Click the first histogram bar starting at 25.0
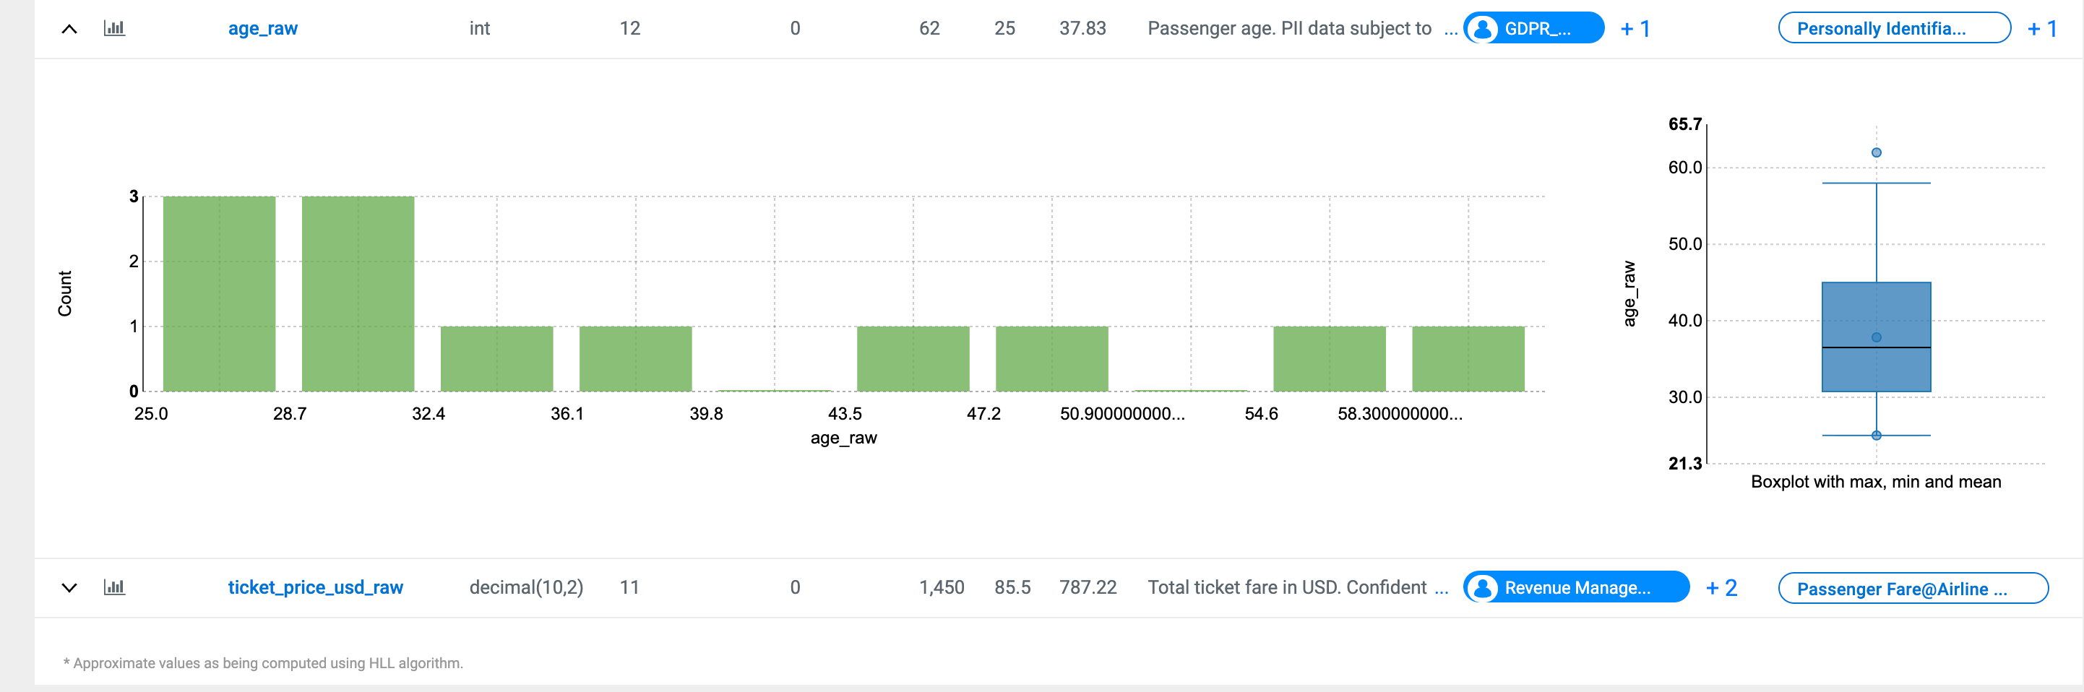2084x692 pixels. [x=219, y=293]
